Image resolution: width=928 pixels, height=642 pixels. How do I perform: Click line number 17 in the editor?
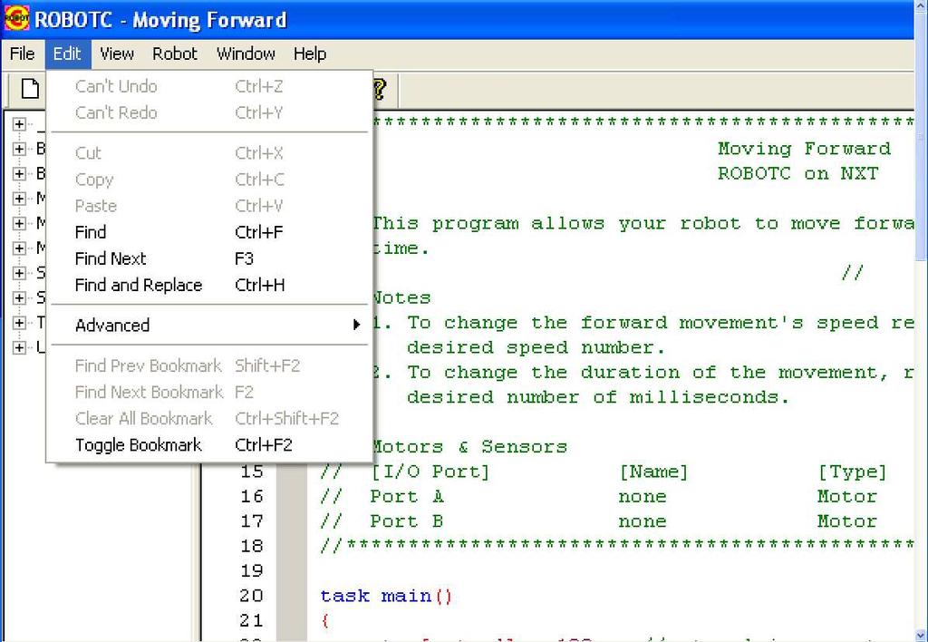click(x=252, y=521)
